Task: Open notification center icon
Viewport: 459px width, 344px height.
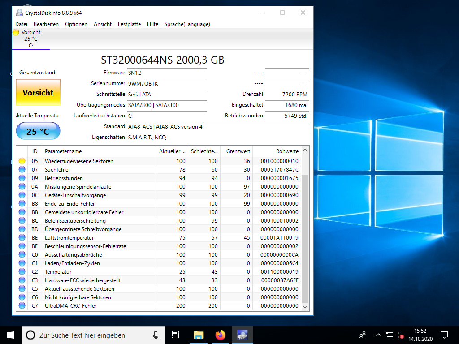Action: point(444,335)
